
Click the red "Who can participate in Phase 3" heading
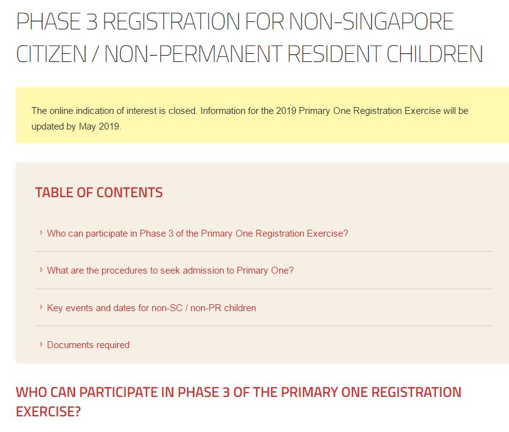(x=238, y=393)
